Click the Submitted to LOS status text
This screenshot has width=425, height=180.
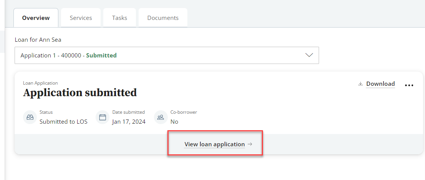tap(63, 122)
